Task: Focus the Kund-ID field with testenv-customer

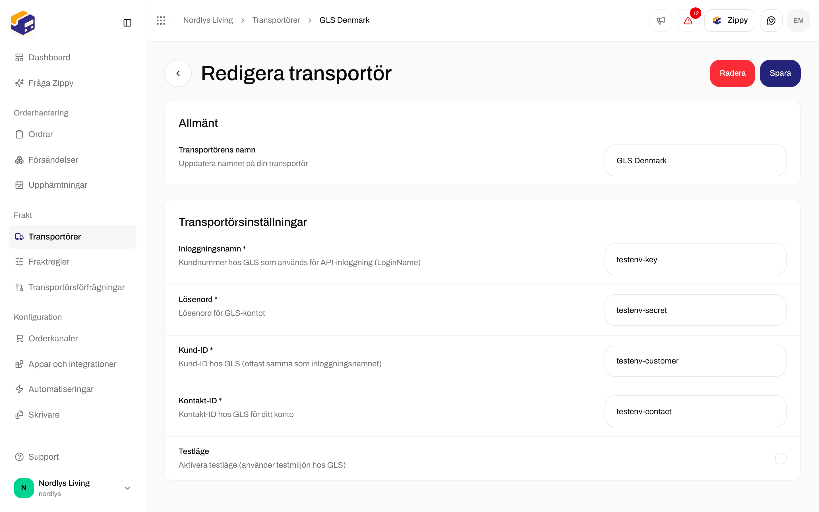Action: coord(695,361)
